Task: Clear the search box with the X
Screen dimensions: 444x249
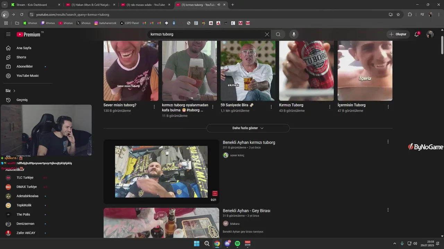Action: (x=267, y=34)
